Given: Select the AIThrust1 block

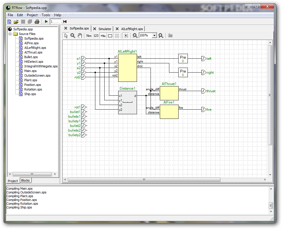Looking at the screenshot, I should (x=169, y=93).
